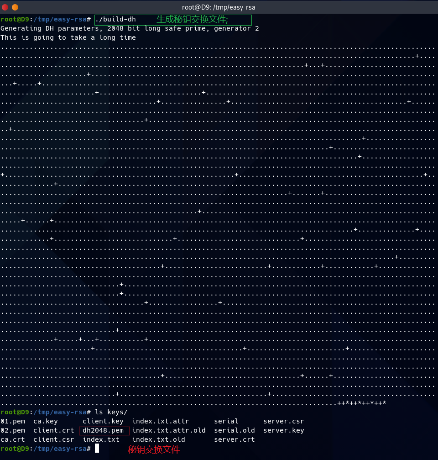Click the orange window button in title bar
438x460 pixels.
coord(15,7)
